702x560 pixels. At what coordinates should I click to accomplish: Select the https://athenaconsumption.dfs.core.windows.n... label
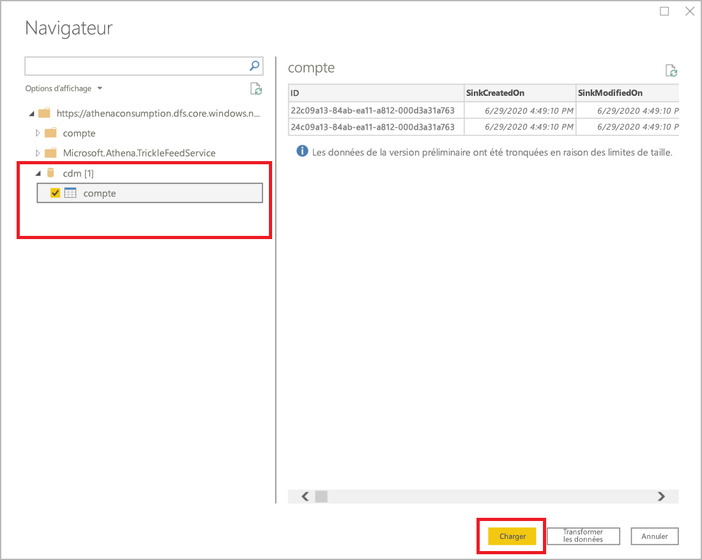pos(158,113)
